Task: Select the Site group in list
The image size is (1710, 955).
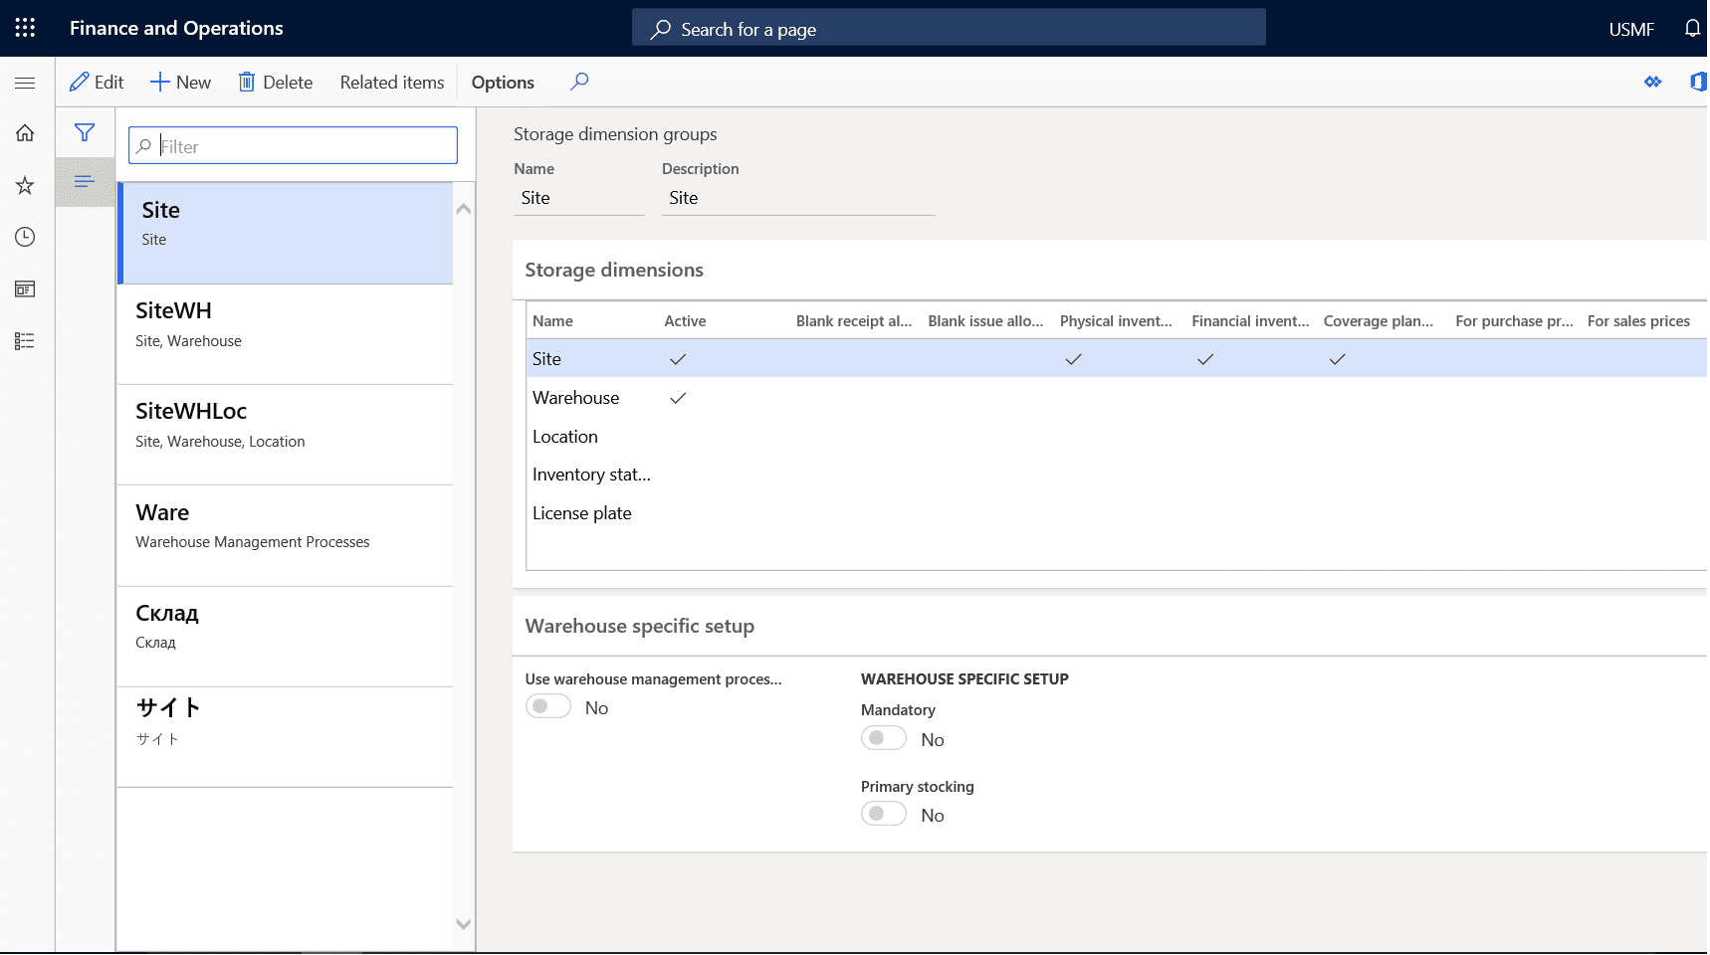Action: point(286,234)
